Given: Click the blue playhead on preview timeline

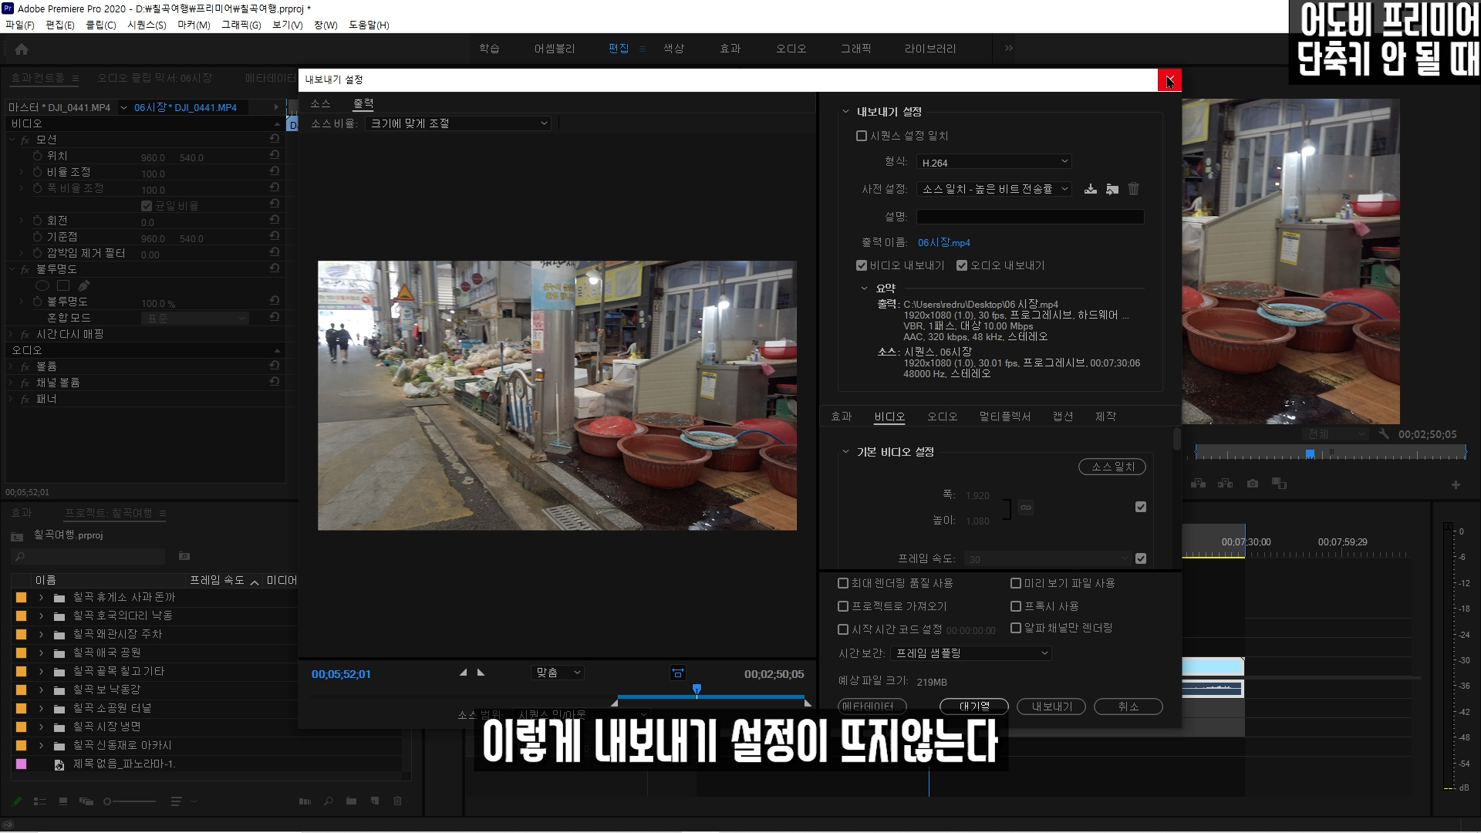Looking at the screenshot, I should (697, 689).
